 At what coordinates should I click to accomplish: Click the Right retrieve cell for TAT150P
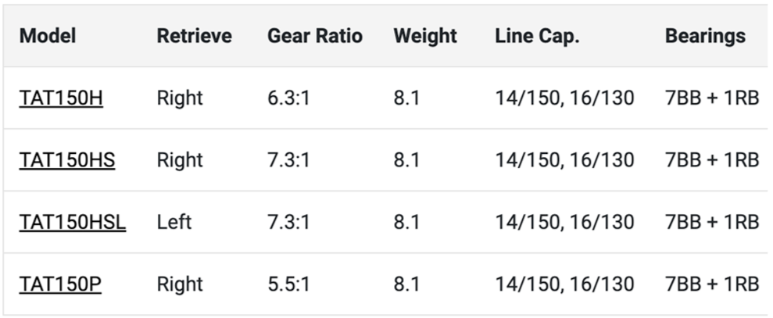(x=180, y=284)
